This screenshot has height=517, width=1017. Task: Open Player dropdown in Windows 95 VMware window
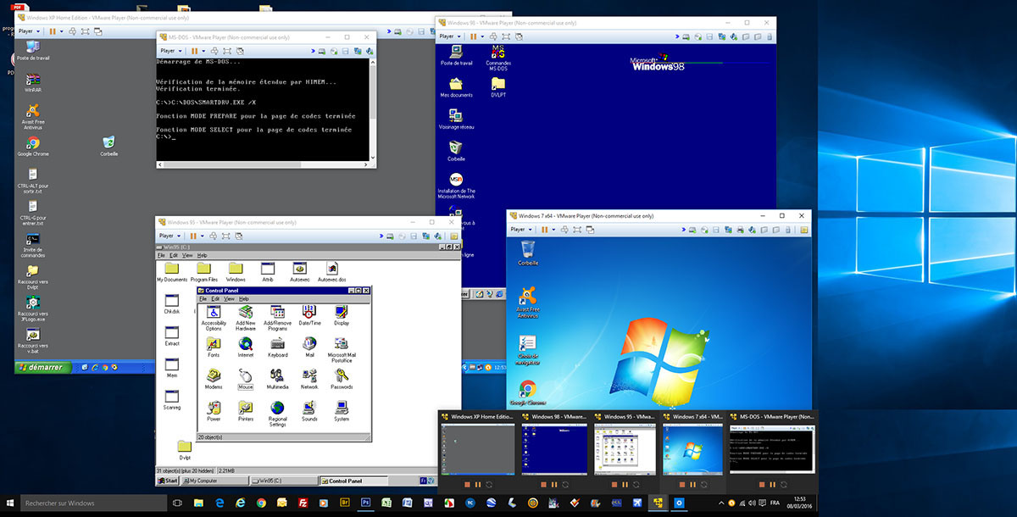170,236
